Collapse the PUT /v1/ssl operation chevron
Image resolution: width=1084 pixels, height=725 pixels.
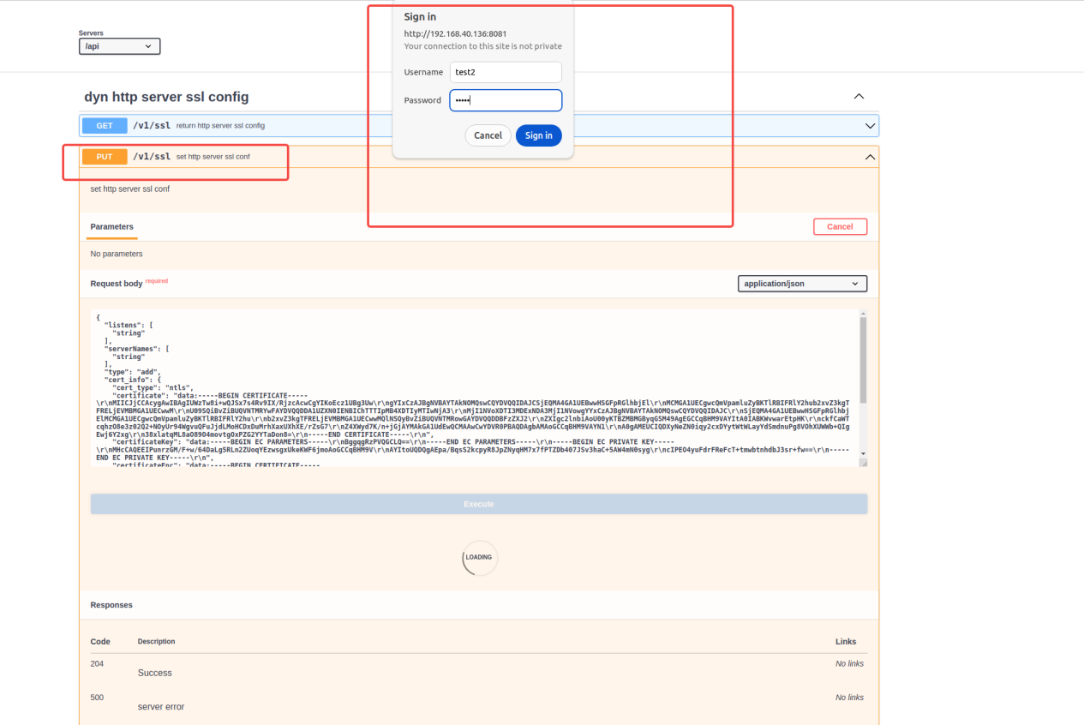(870, 157)
